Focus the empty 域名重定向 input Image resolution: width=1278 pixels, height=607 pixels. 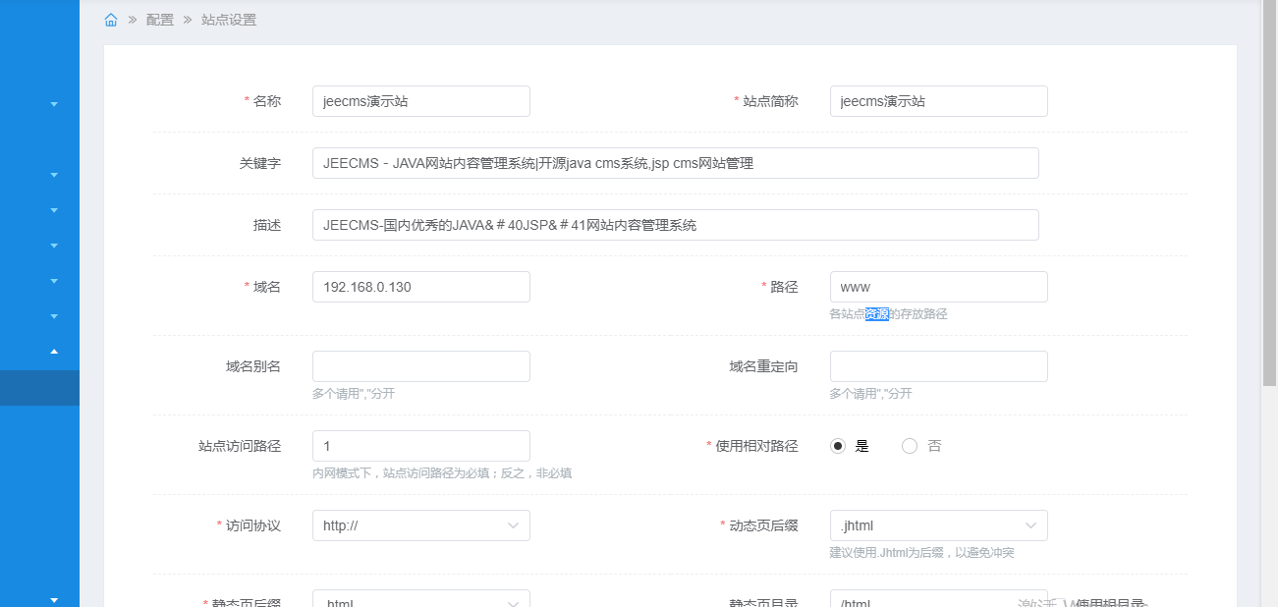pyautogui.click(x=939, y=366)
